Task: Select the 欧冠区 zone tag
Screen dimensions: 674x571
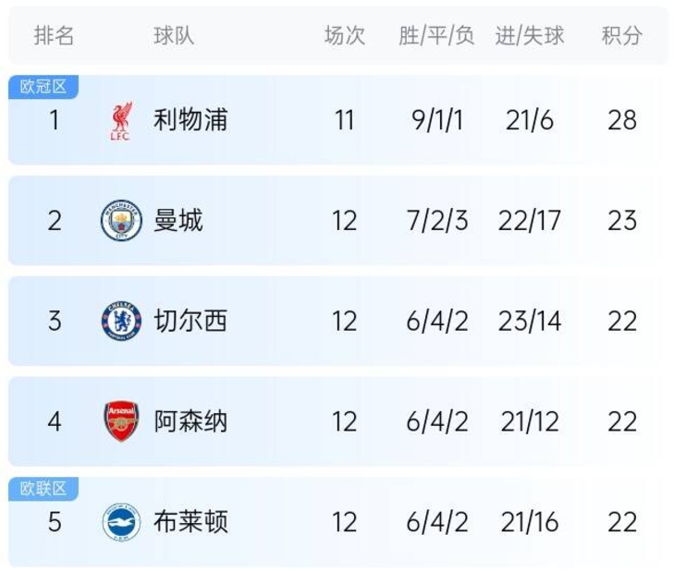Action: pyautogui.click(x=43, y=87)
